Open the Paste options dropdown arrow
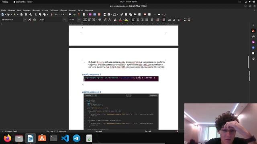The image size is (257, 144). pyautogui.click(x=47, y=14)
